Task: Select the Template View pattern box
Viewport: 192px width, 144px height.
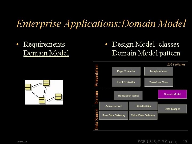Action: click(158, 71)
